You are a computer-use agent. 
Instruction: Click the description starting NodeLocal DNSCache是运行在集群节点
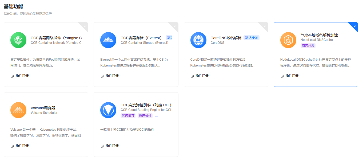pyautogui.click(x=316, y=62)
